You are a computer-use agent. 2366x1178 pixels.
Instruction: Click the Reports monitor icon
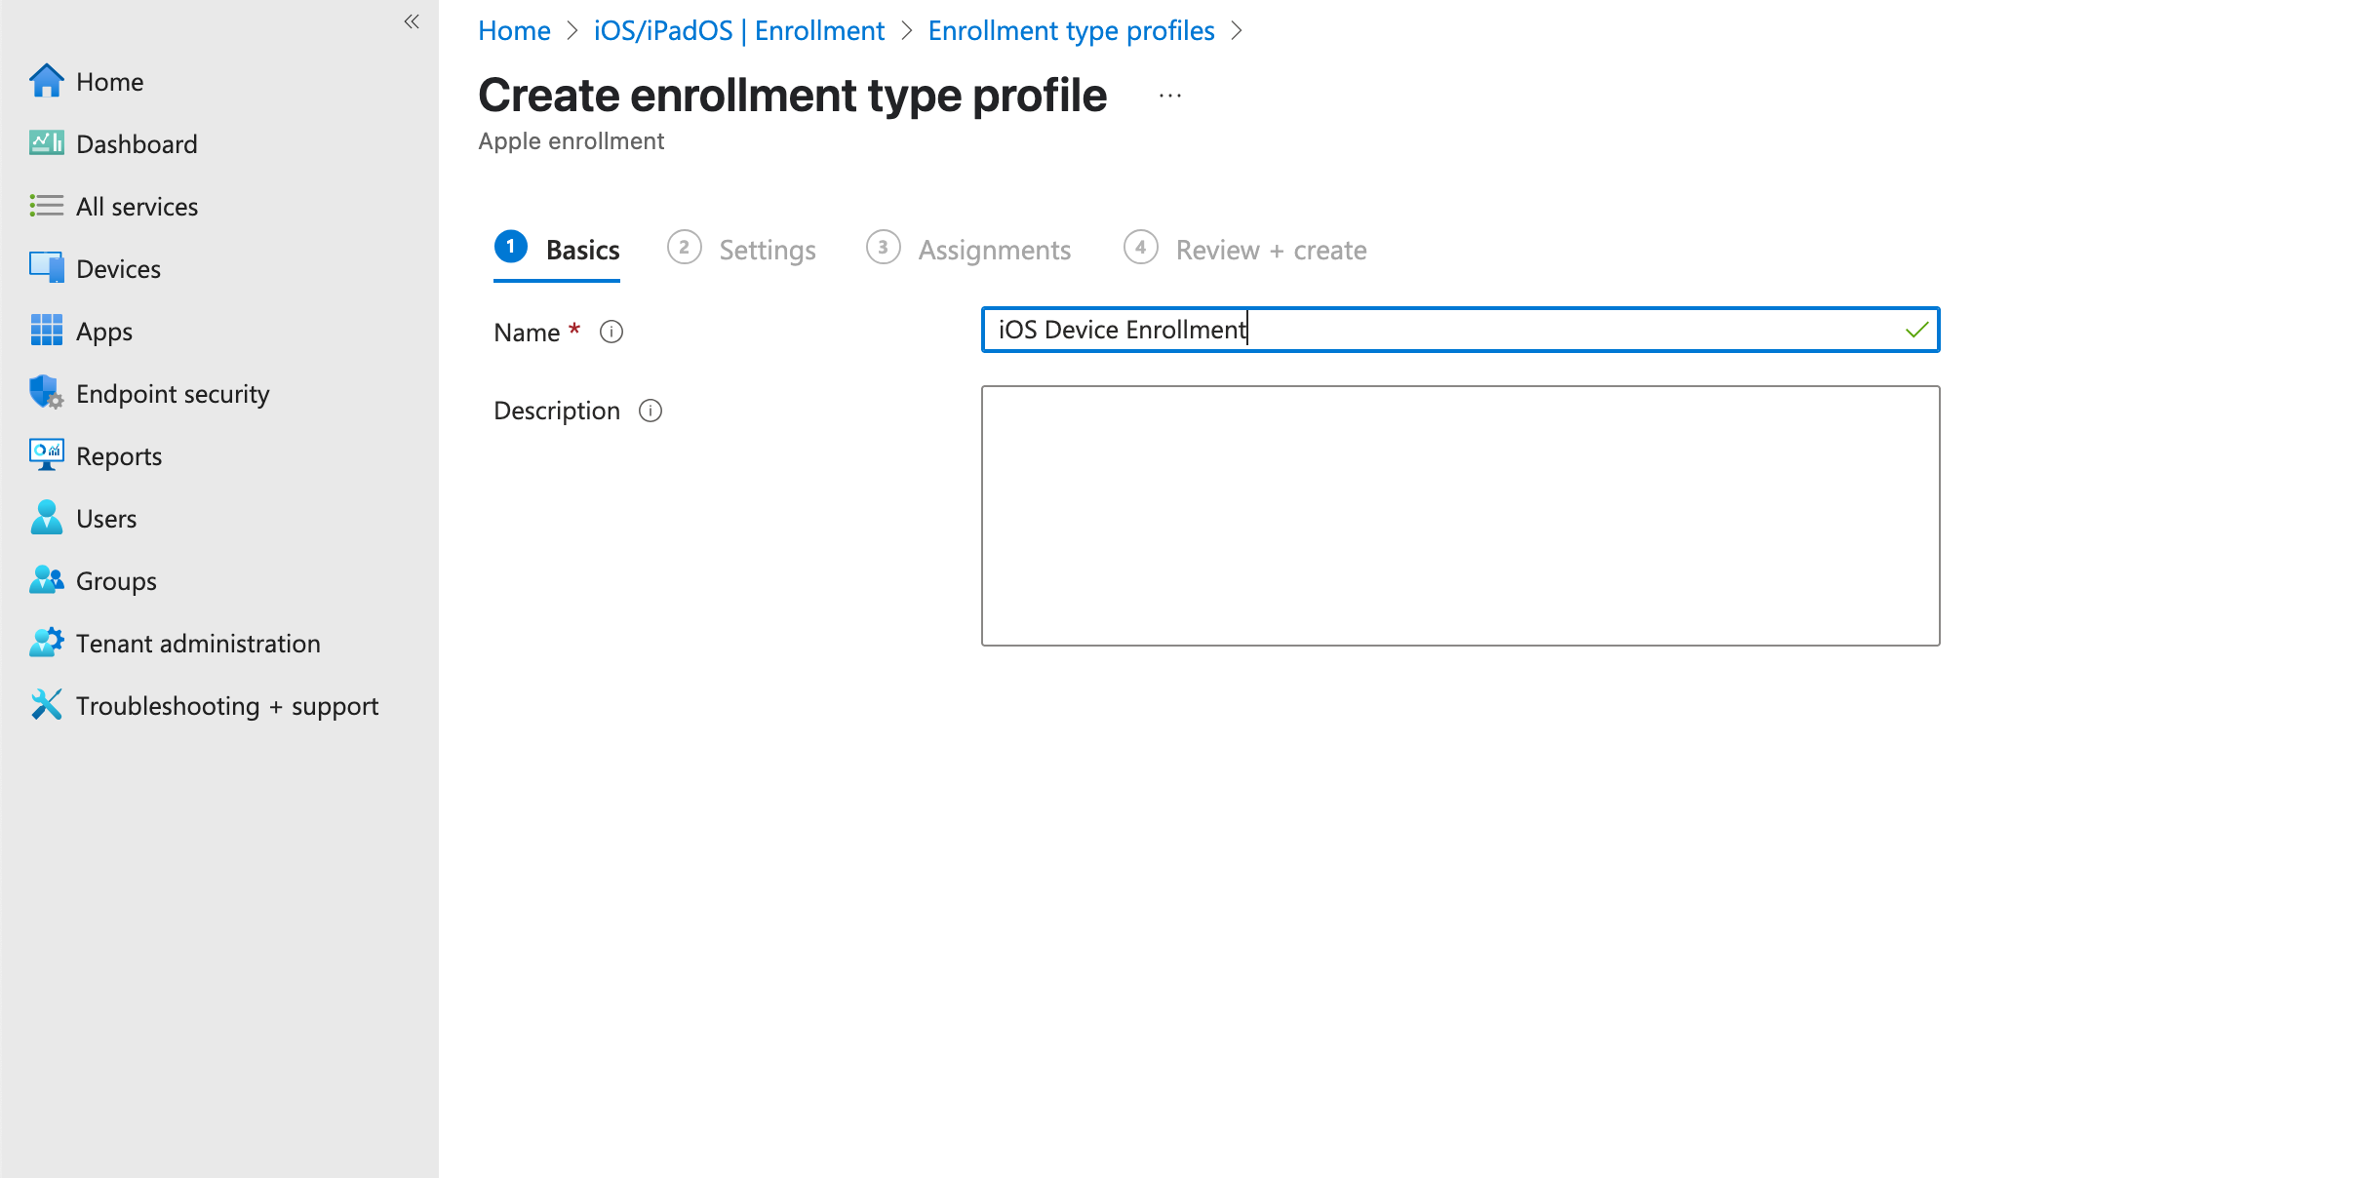click(46, 455)
